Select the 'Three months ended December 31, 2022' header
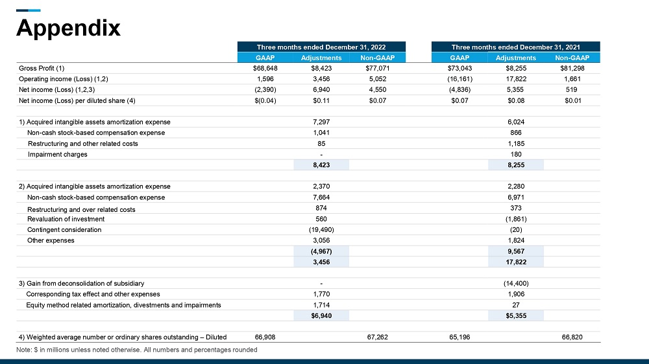 point(321,47)
